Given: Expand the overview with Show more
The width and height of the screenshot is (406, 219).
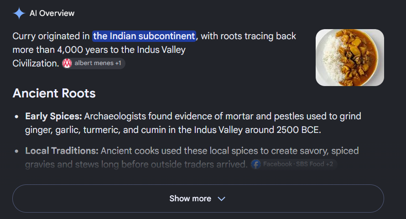Looking at the screenshot, I should pos(198,199).
